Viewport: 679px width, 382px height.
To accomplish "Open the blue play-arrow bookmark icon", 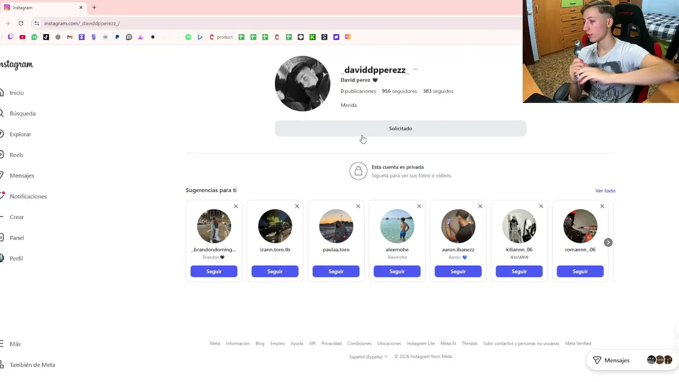I will tap(200, 37).
